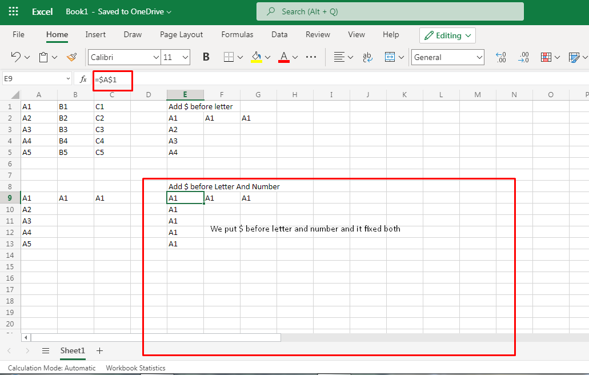Click Calculation Mode: Automatic status
The height and width of the screenshot is (375, 589).
[x=51, y=368]
